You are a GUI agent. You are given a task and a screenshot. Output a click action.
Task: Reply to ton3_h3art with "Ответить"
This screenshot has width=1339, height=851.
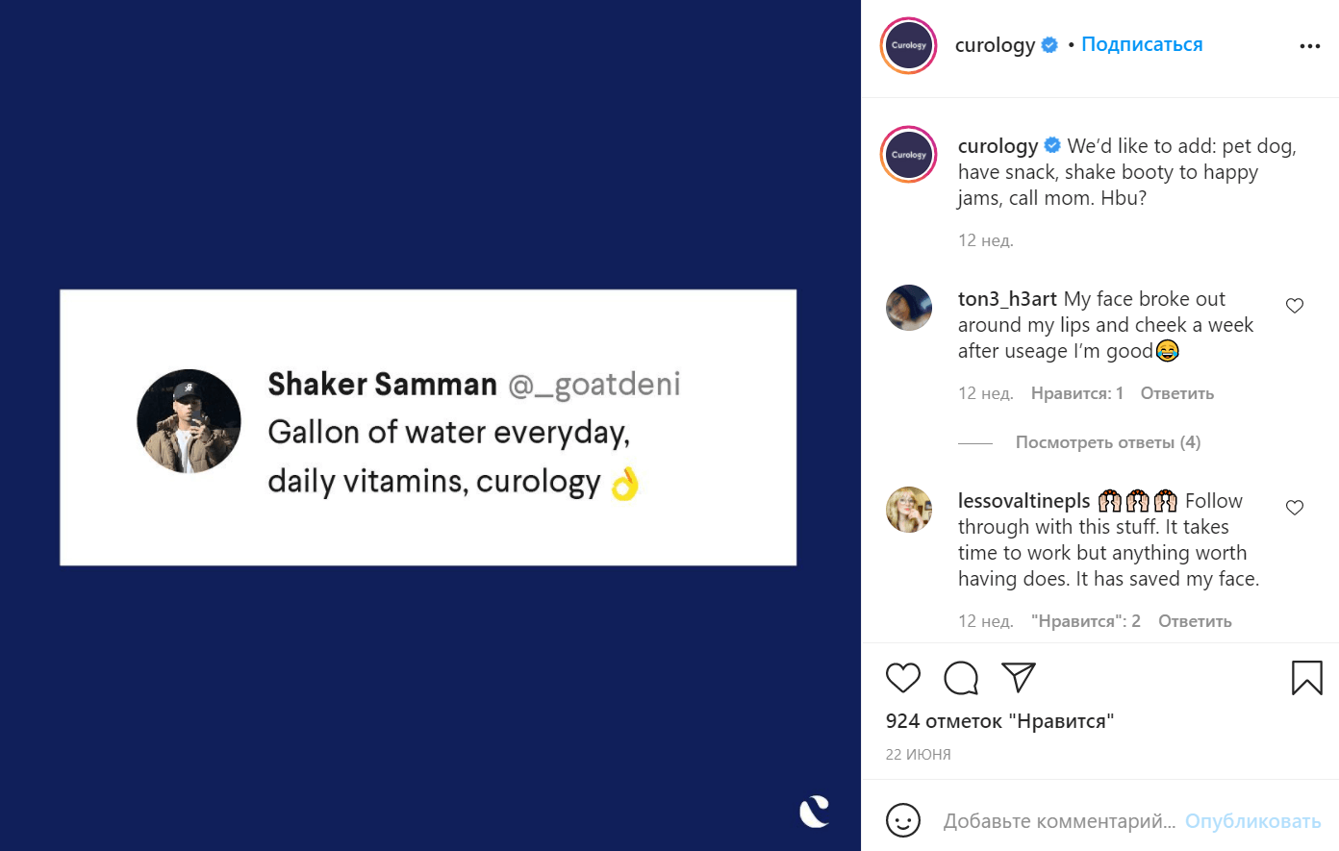click(x=1176, y=393)
